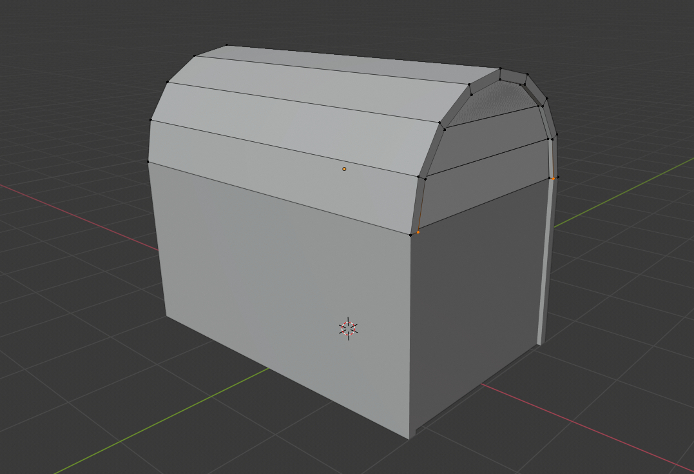
Task: Click the narrow light vertical strip on chest side
Action: pyautogui.click(x=545, y=261)
